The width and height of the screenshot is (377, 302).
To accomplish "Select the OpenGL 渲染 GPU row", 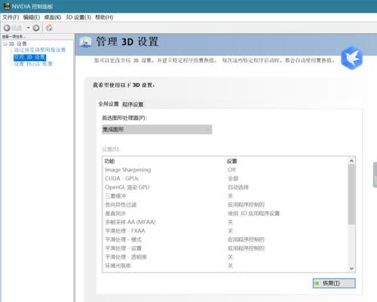I will pos(225,187).
